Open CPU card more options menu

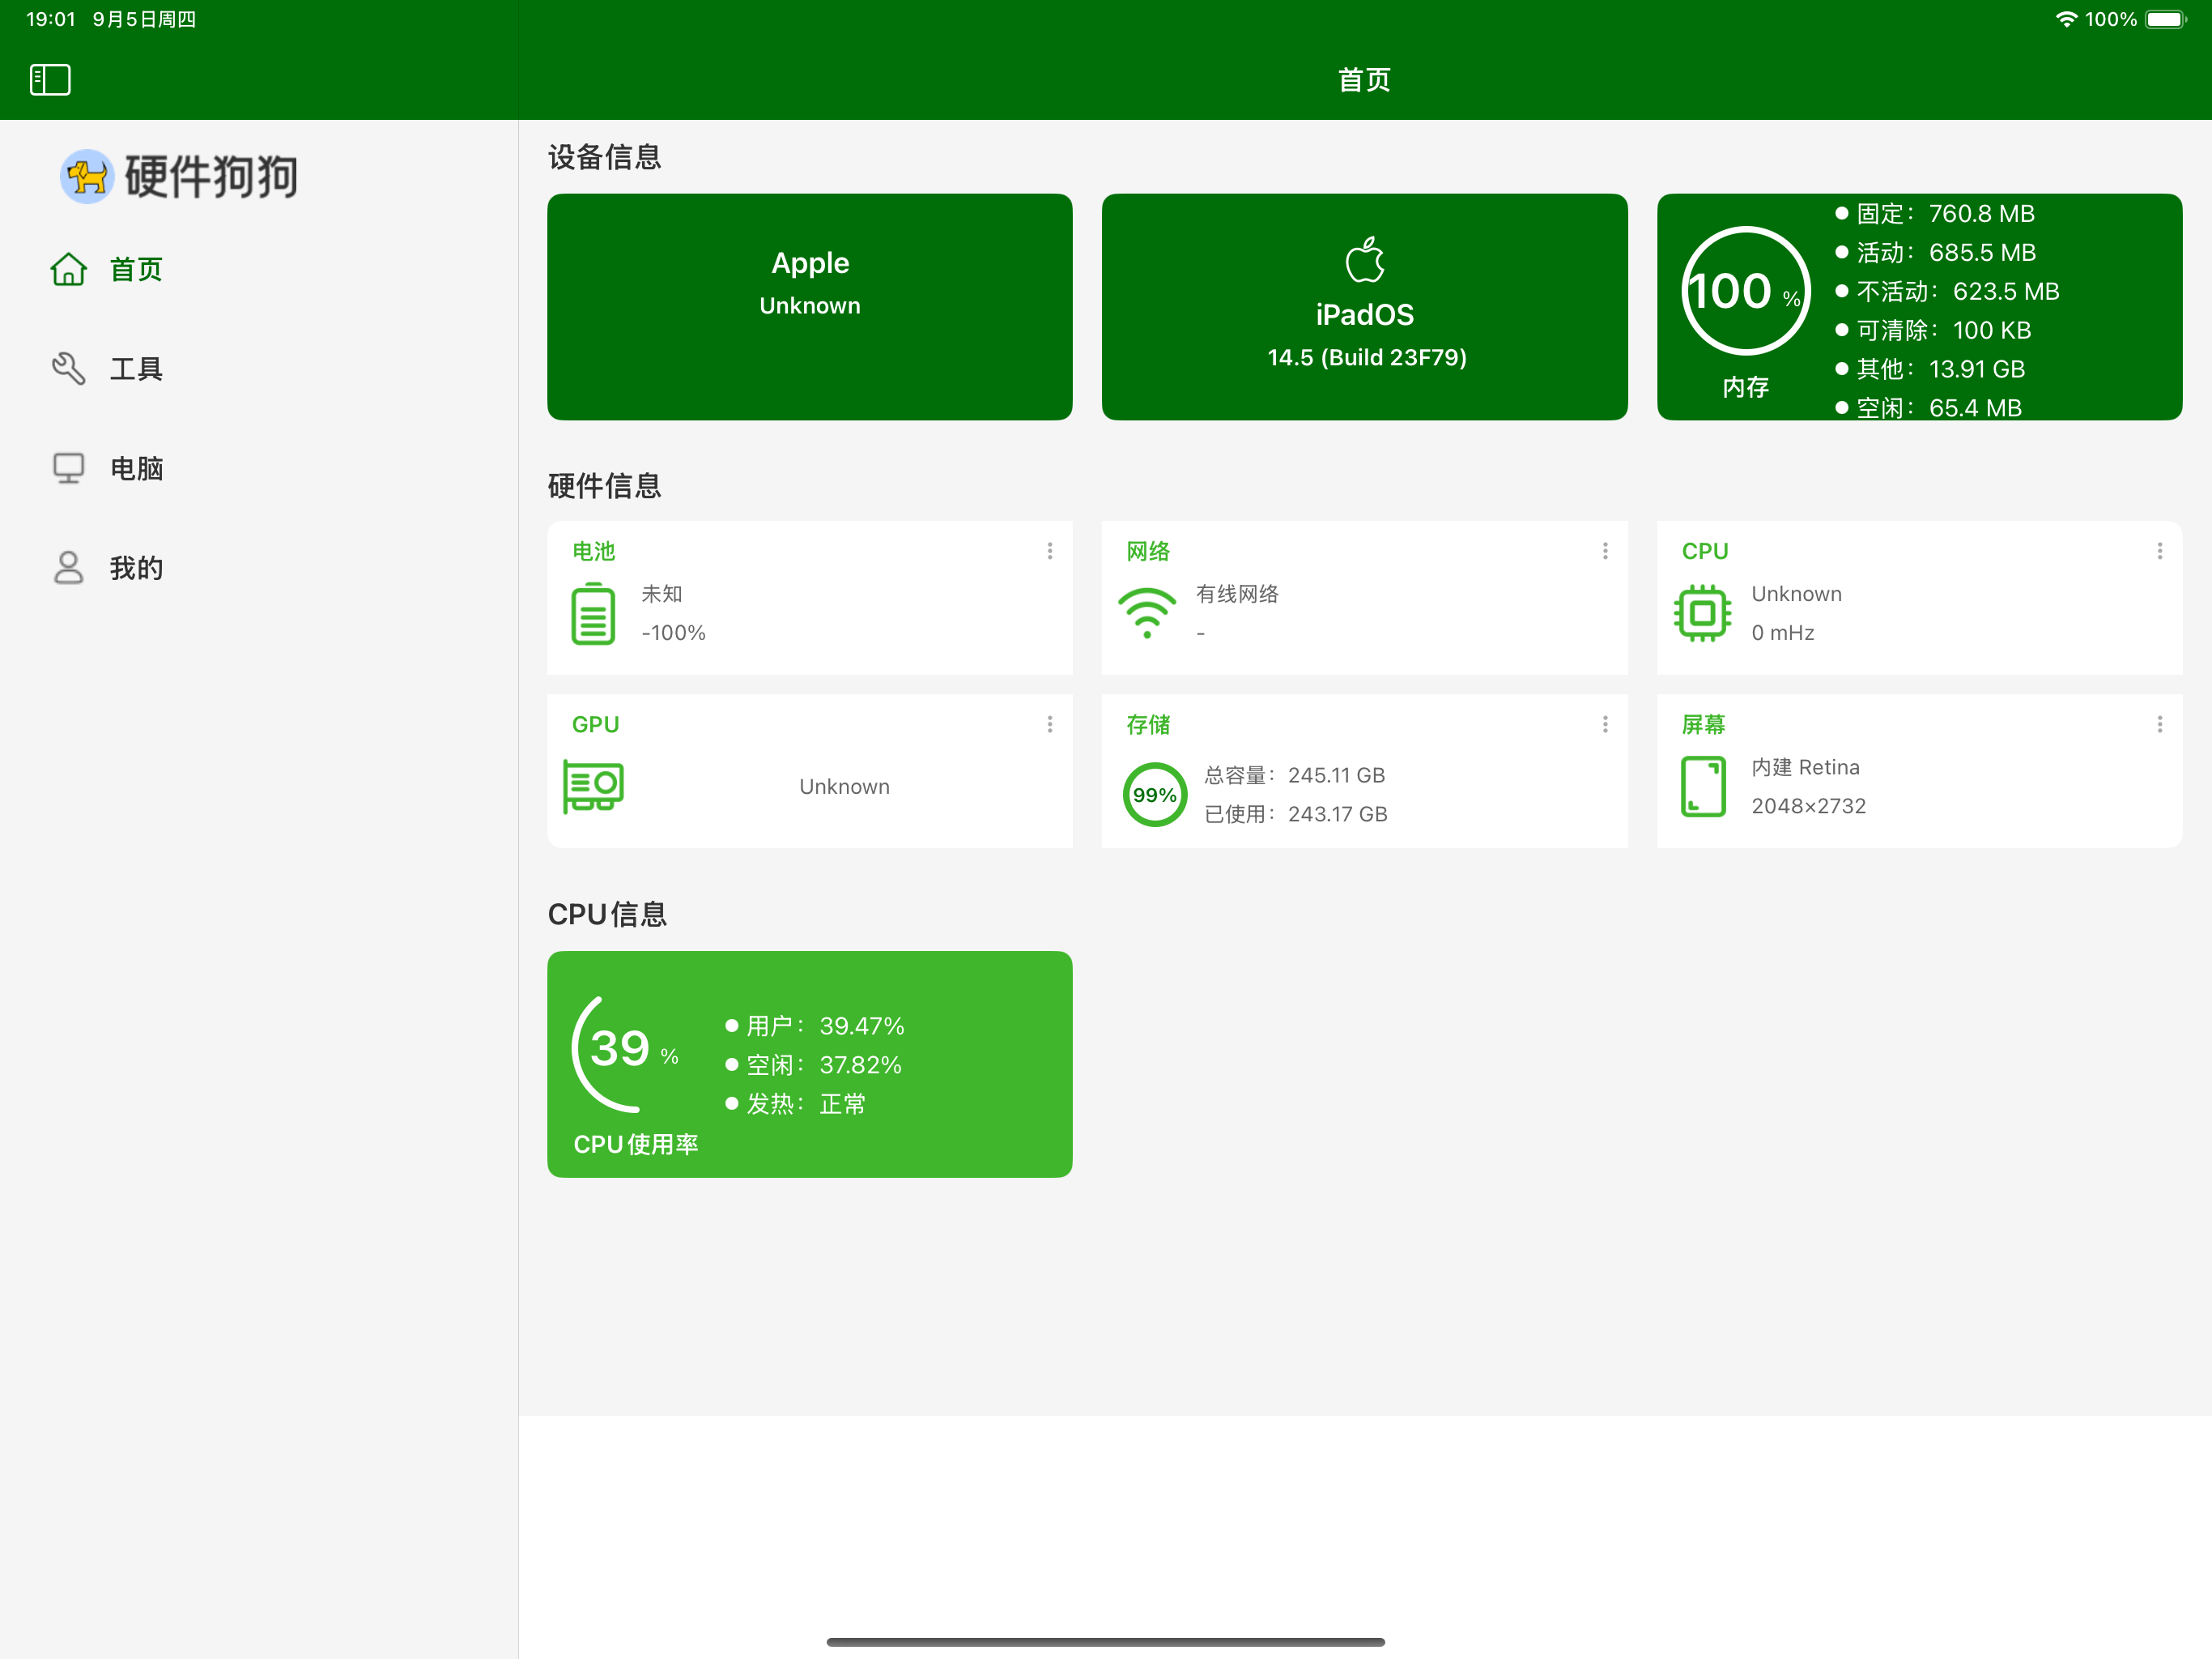pyautogui.click(x=2159, y=552)
